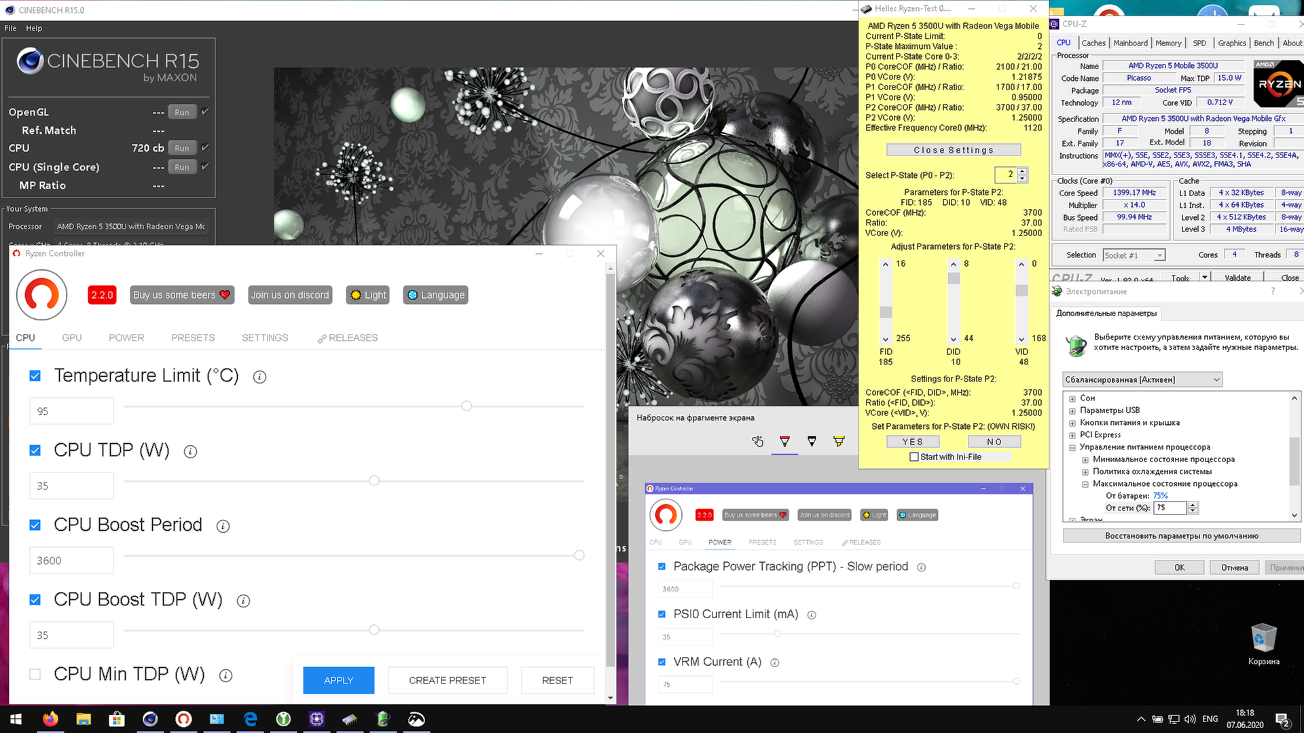Image resolution: width=1304 pixels, height=733 pixels.
Task: Check Start with Ini-File option
Action: tap(914, 457)
